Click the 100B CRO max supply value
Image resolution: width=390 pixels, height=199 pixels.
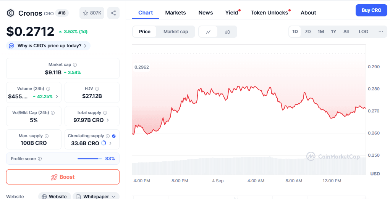(34, 143)
